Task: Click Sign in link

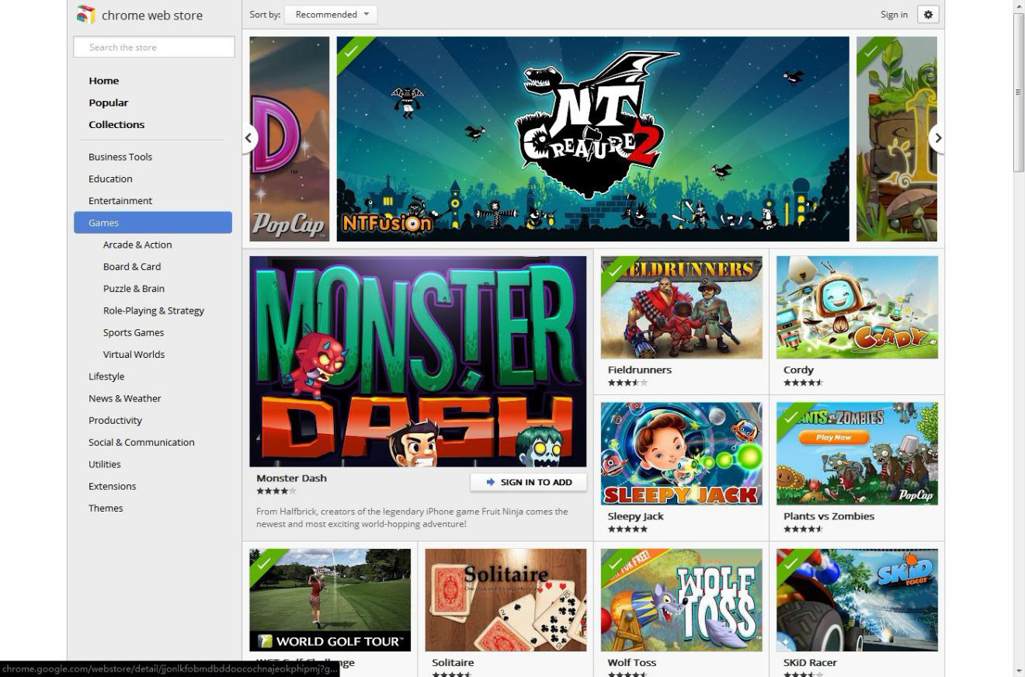Action: (894, 15)
